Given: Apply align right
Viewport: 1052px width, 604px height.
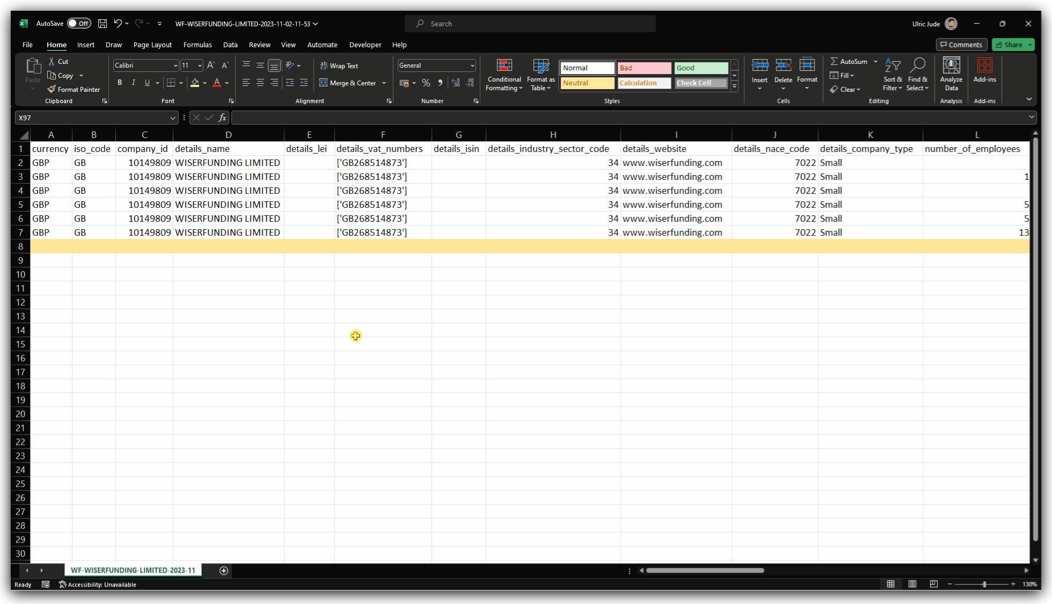Looking at the screenshot, I should 274,83.
